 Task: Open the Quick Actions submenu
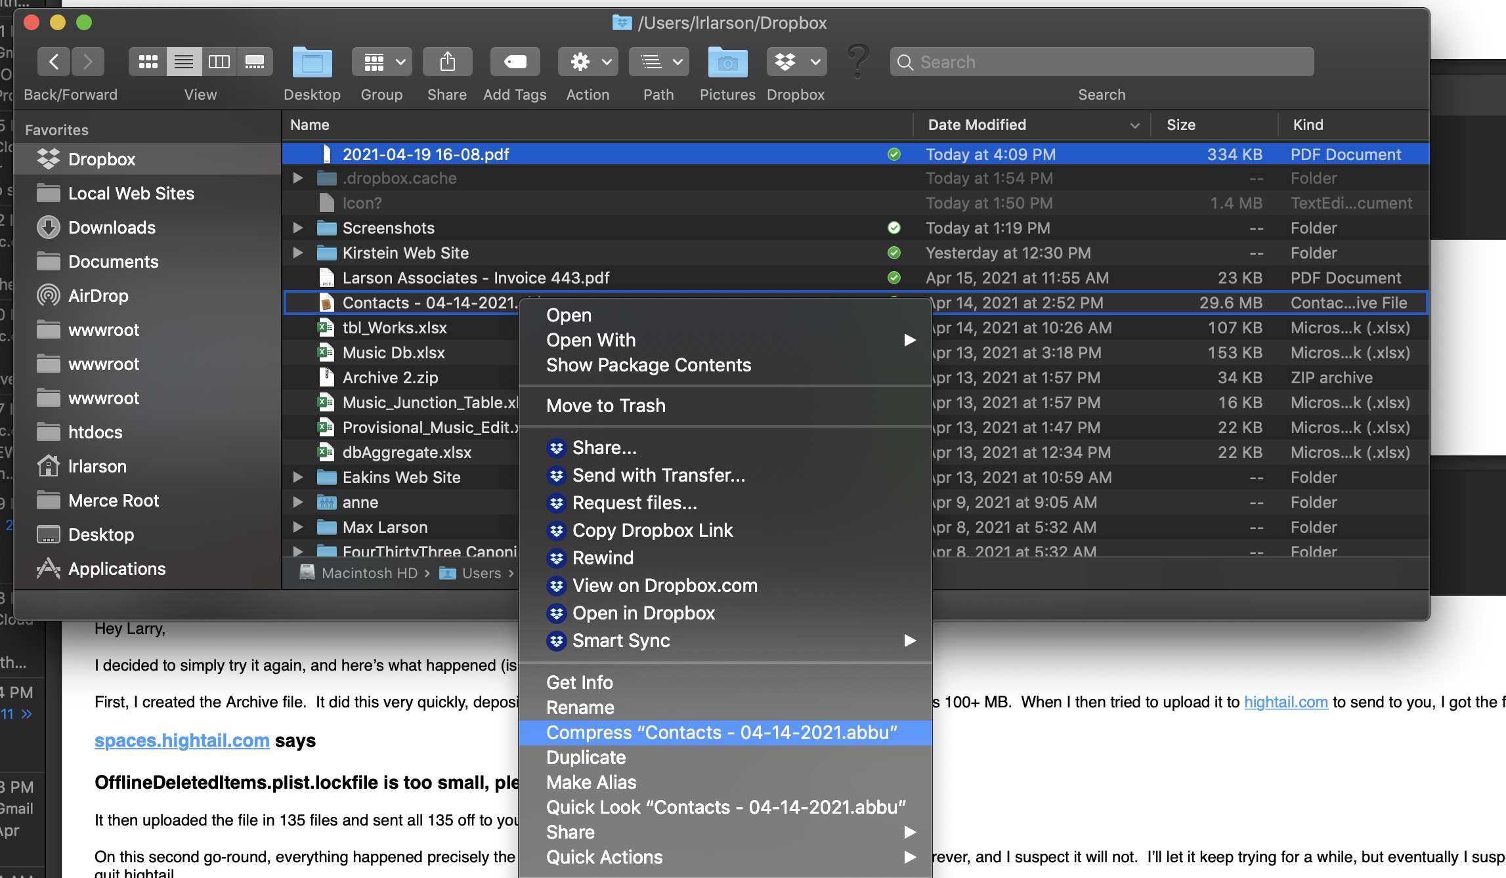(725, 857)
